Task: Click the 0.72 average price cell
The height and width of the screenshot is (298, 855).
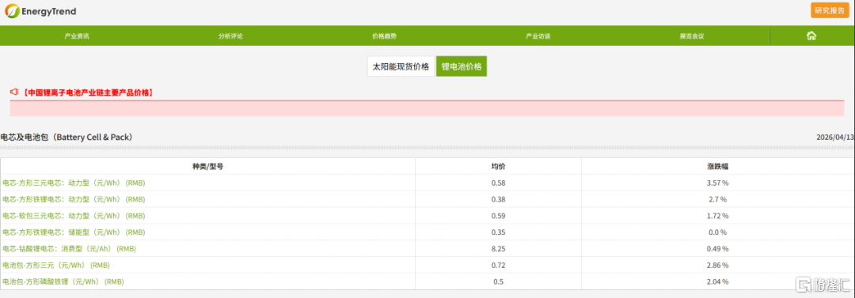Action: pos(498,266)
